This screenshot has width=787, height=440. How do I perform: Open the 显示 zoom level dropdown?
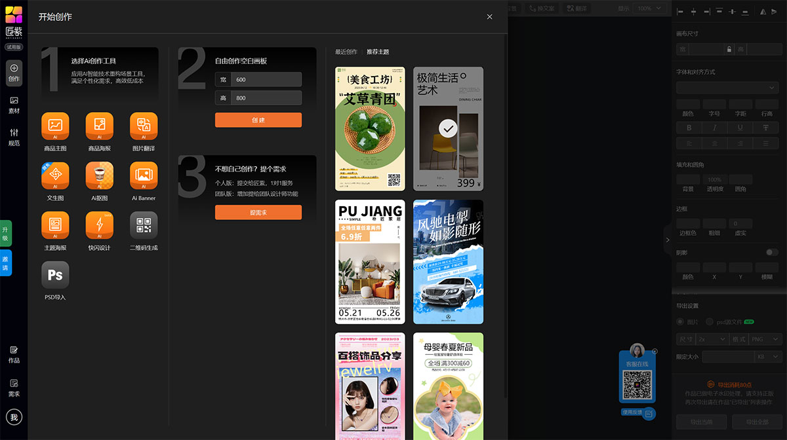click(x=649, y=9)
